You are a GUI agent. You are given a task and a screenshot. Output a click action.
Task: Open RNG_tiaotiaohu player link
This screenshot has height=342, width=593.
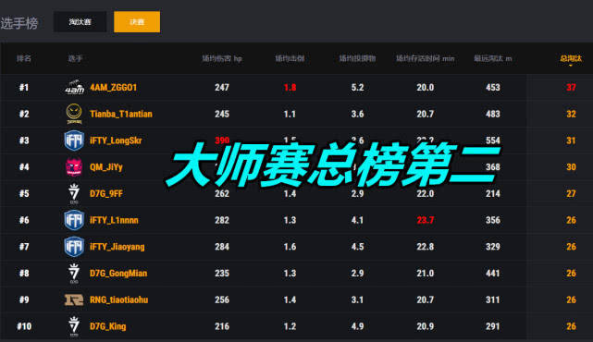[x=118, y=299]
